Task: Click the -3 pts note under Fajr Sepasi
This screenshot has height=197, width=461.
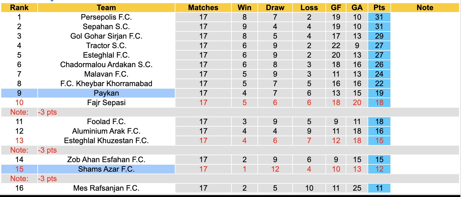Action: pos(47,112)
